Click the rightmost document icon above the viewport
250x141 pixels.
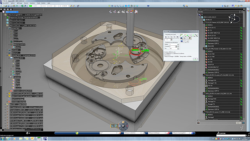point(136,12)
